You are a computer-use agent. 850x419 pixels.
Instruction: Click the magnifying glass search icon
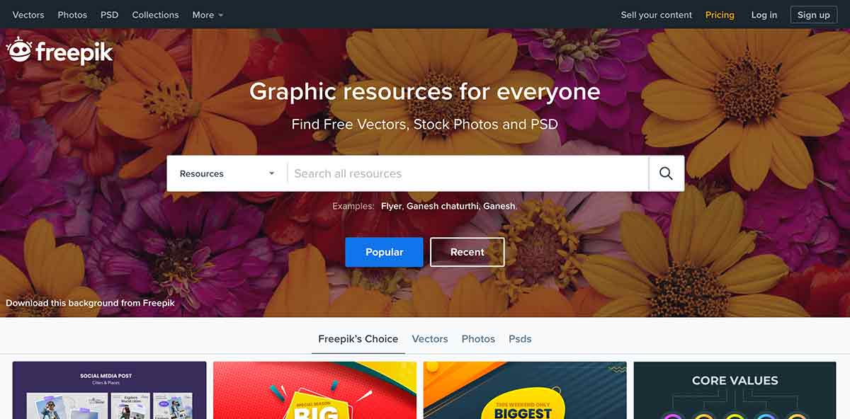(x=666, y=173)
